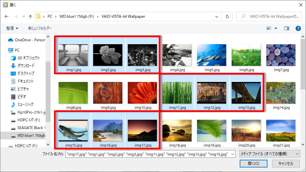Open SEAGATE Black drive in sidebar
Viewport: 306px width, 172px height.
(x=28, y=127)
